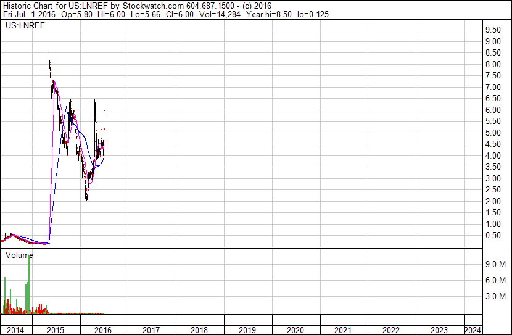The width and height of the screenshot is (512, 335).
Task: Click the Op=5.80 opening price value
Action: [77, 14]
